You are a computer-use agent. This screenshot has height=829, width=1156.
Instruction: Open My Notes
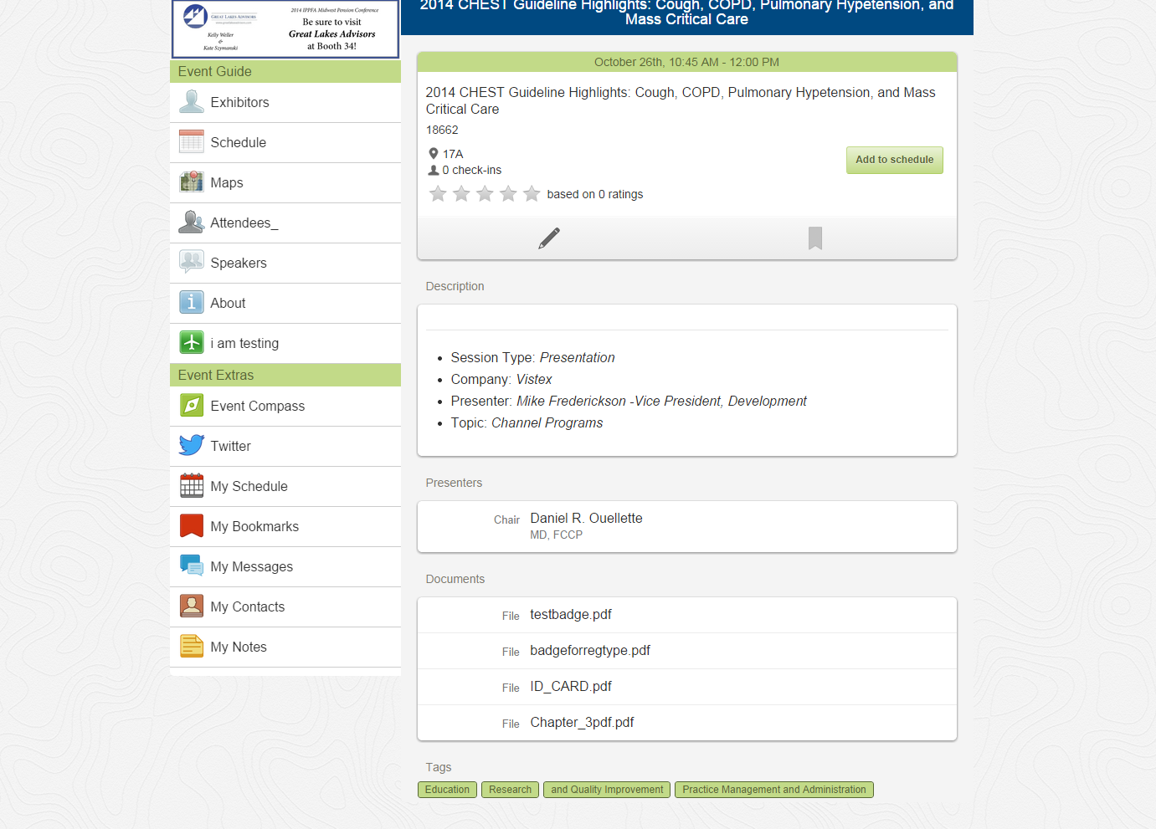coord(285,647)
